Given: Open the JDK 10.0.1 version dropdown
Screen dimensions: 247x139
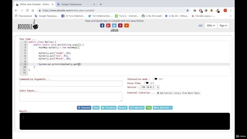Looking at the screenshot, I should (150, 87).
